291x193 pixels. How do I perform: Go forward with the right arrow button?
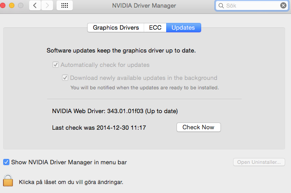(47, 6)
